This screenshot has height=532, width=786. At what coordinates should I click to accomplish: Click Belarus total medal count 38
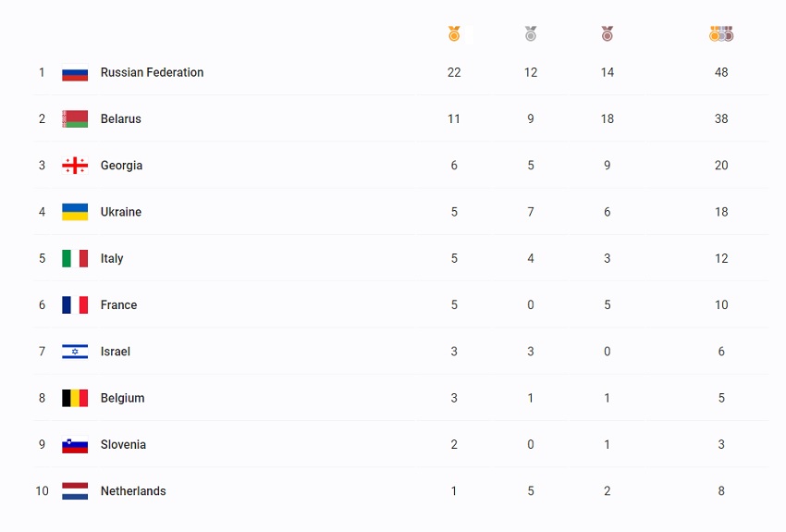pyautogui.click(x=721, y=118)
